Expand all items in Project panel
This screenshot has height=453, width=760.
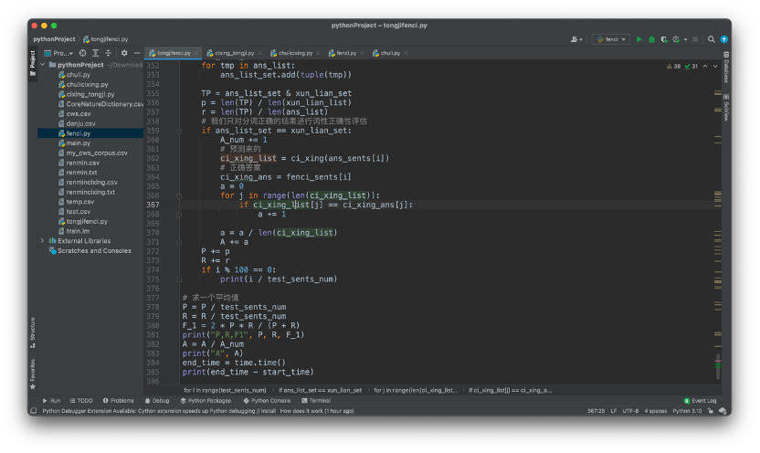pyautogui.click(x=96, y=53)
